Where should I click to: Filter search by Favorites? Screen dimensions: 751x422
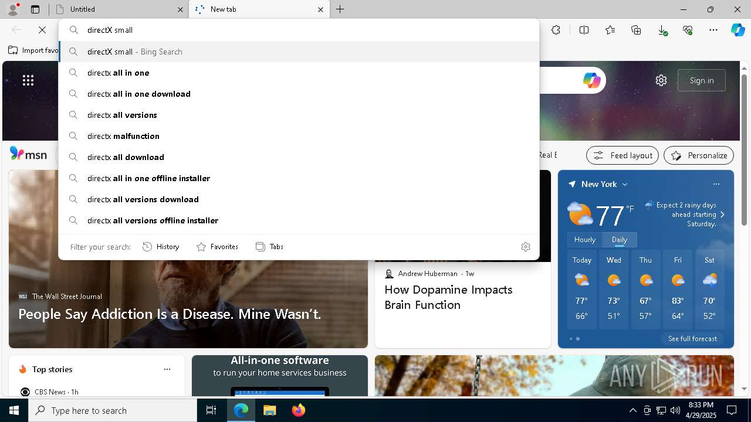(x=217, y=247)
